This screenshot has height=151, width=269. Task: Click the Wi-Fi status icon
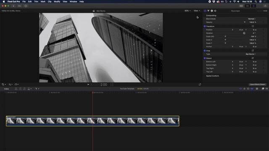[x=235, y=2]
